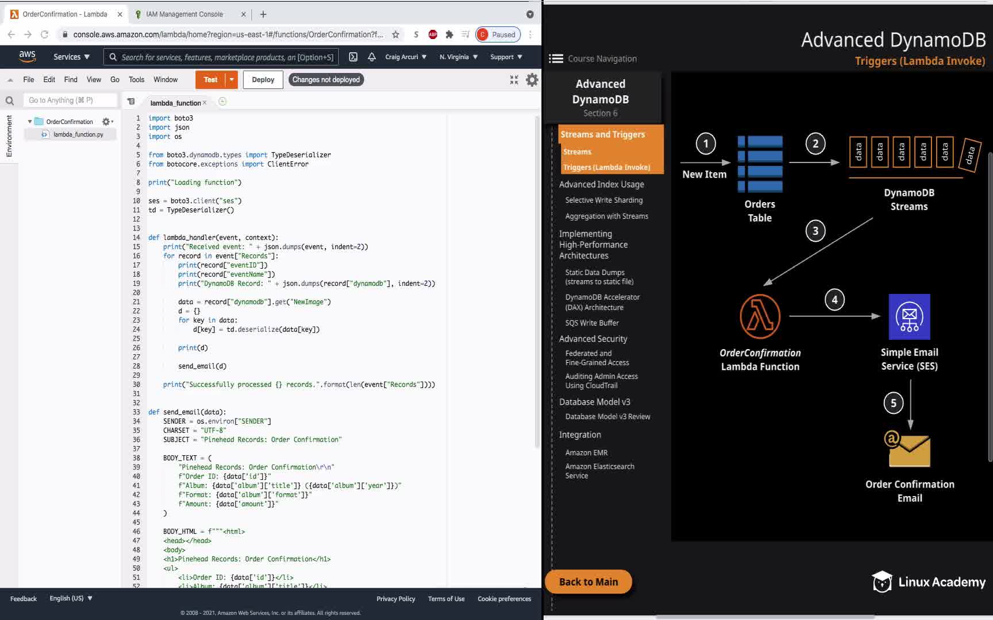The height and width of the screenshot is (620, 993).
Task: Open the Terms of Use link
Action: click(x=446, y=599)
